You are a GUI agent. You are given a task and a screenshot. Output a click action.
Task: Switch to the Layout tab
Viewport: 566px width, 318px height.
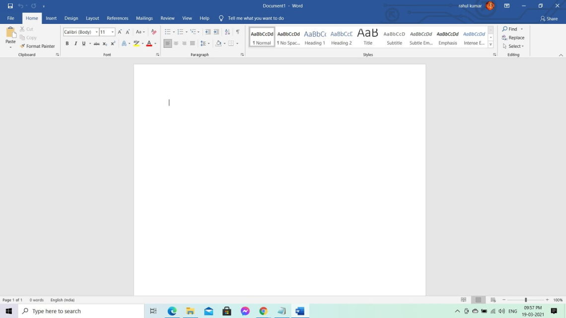click(x=92, y=18)
